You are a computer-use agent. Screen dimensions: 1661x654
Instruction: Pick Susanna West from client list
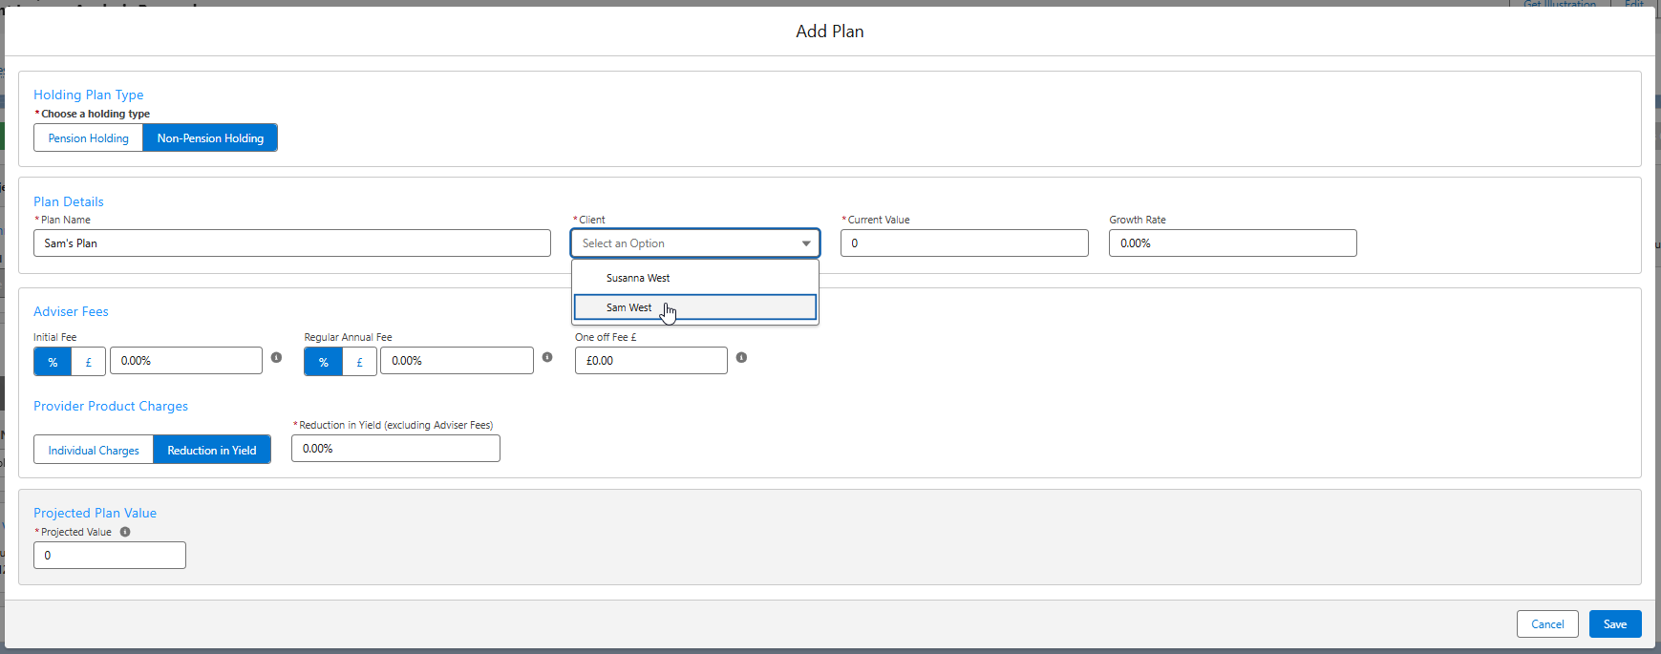[638, 278]
